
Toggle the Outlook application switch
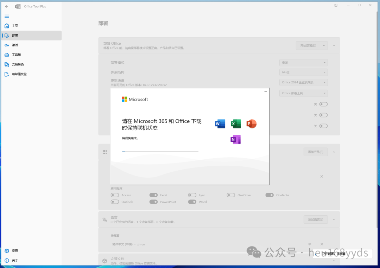(115, 202)
